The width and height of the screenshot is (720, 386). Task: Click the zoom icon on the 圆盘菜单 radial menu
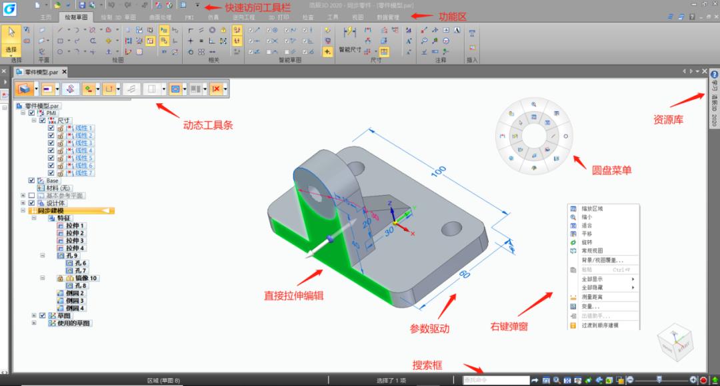(533, 104)
